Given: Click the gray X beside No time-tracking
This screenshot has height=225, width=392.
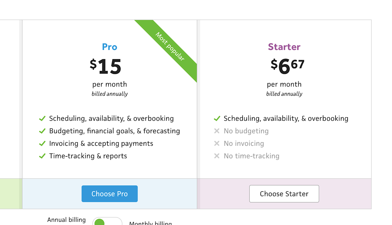Looking at the screenshot, I should pos(217,156).
